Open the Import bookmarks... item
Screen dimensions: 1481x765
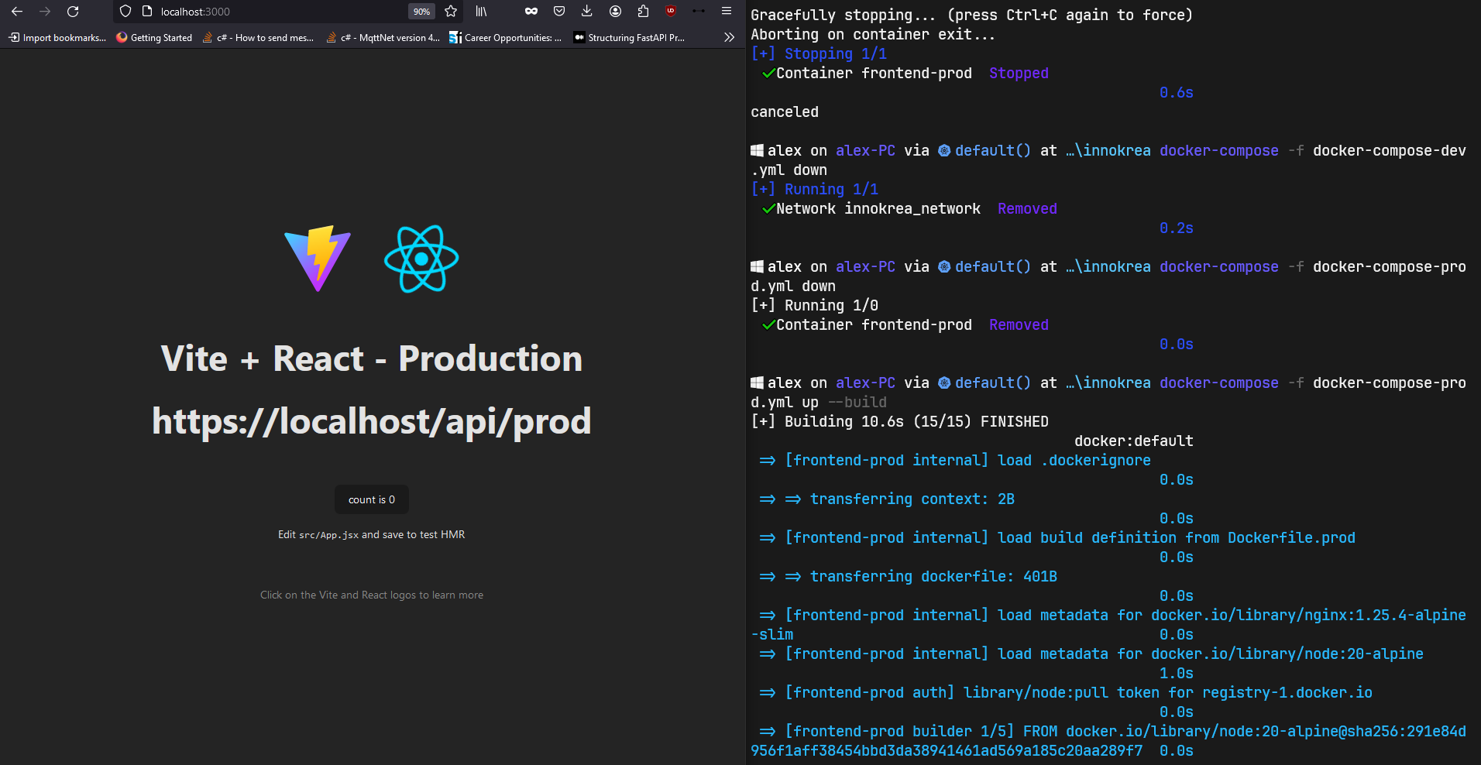[57, 37]
